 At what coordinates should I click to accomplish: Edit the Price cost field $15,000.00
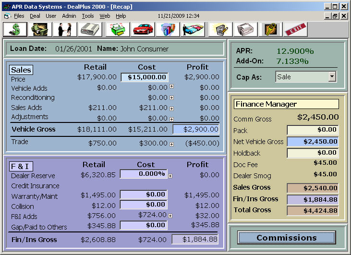click(x=145, y=77)
